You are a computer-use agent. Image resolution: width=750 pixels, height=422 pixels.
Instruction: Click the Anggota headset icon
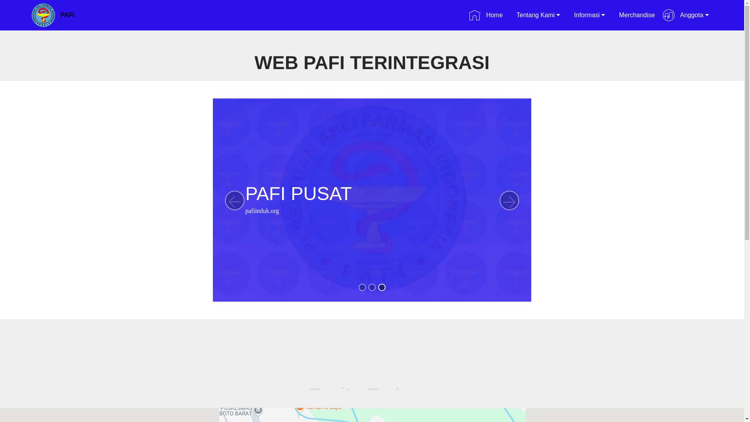[669, 15]
